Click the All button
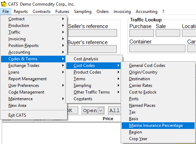196x144 pixels. click(114, 110)
